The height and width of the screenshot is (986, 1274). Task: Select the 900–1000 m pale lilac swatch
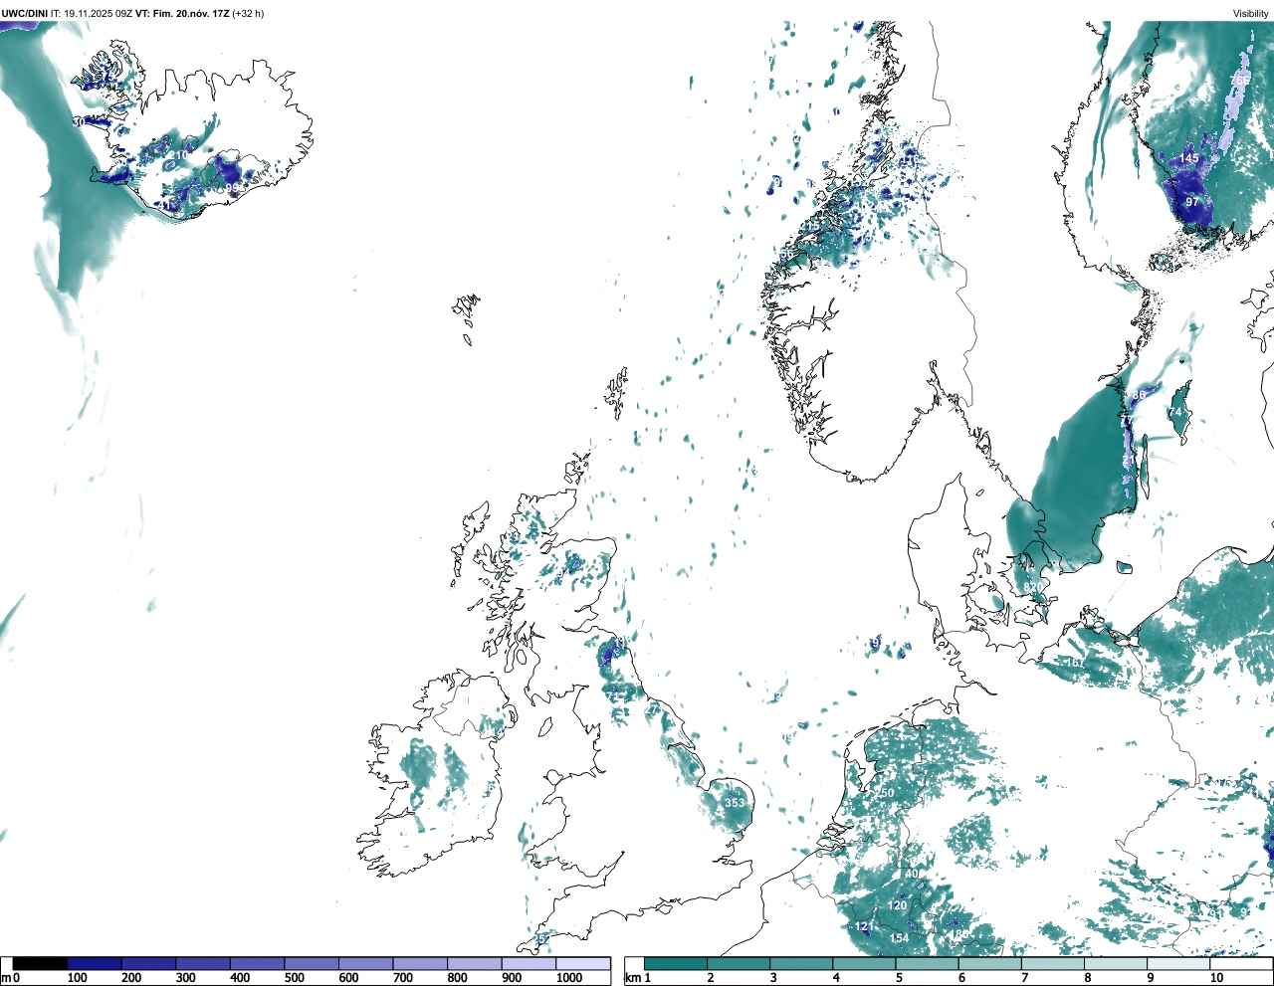point(529,963)
